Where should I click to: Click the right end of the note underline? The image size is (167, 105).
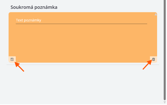(x=146, y=24)
